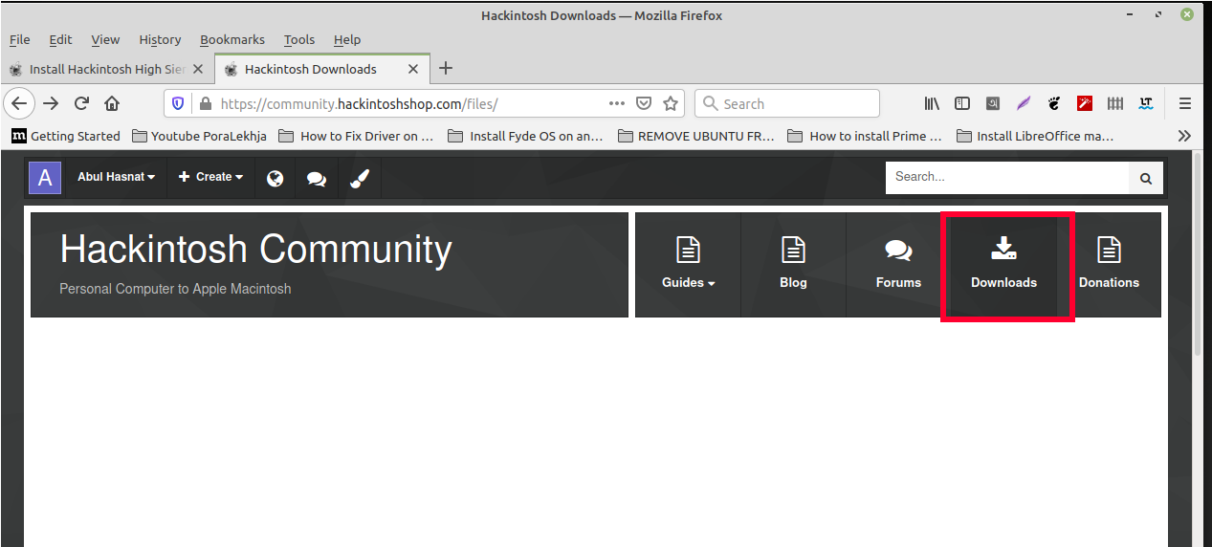Click the paintbrush theme customizer icon
Image resolution: width=1212 pixels, height=547 pixels.
click(360, 178)
